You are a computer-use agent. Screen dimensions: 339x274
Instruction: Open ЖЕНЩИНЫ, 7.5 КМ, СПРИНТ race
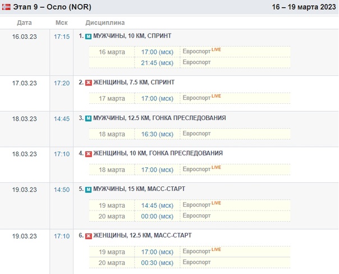click(x=134, y=83)
